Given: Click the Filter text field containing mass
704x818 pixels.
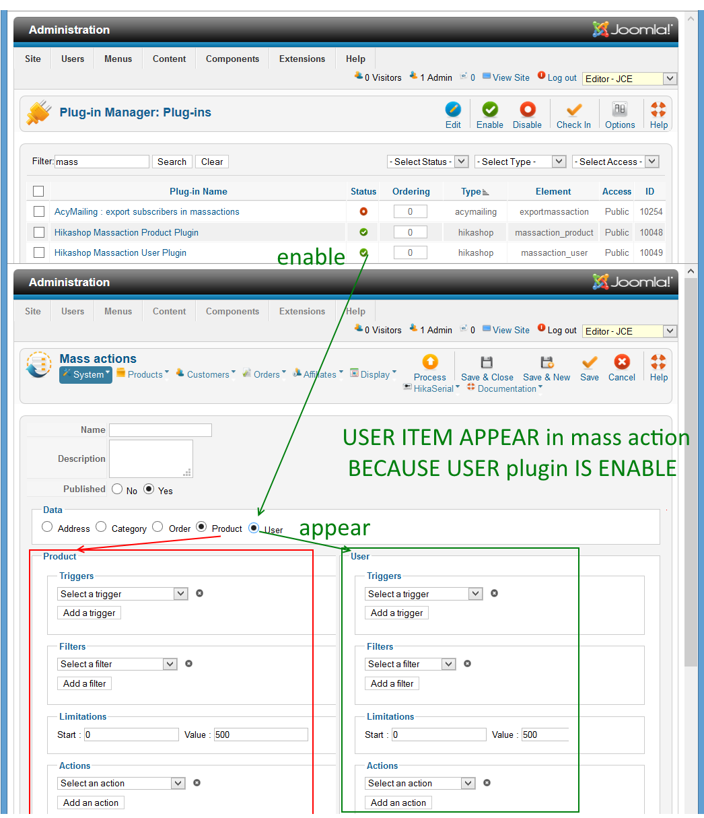Looking at the screenshot, I should tap(102, 162).
